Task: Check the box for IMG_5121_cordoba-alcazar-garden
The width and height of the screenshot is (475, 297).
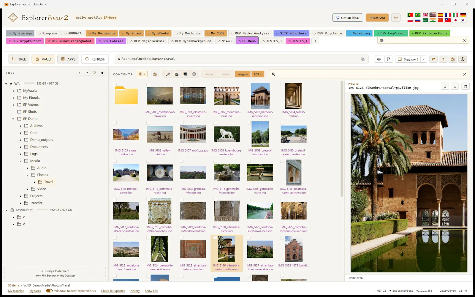Action: coord(248,199)
